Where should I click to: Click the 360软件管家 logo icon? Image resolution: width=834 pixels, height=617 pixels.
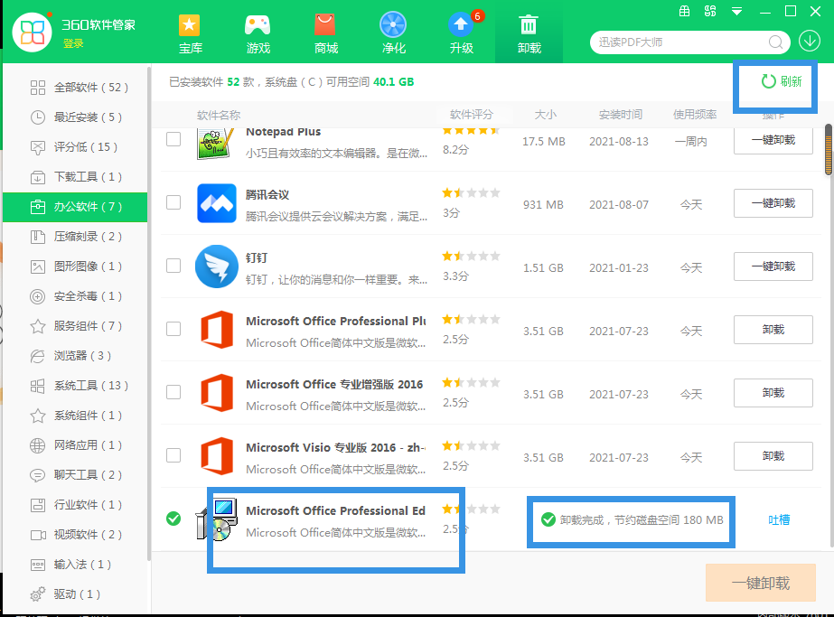32,32
